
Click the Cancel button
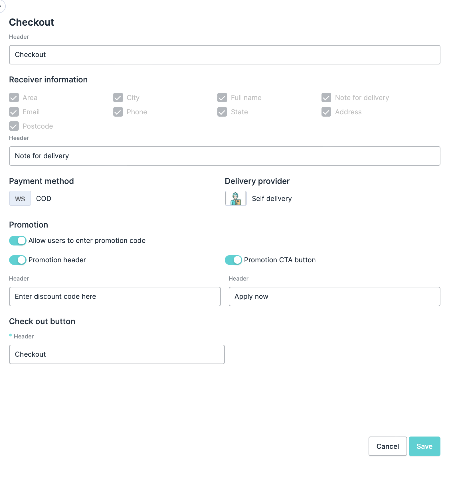point(387,446)
